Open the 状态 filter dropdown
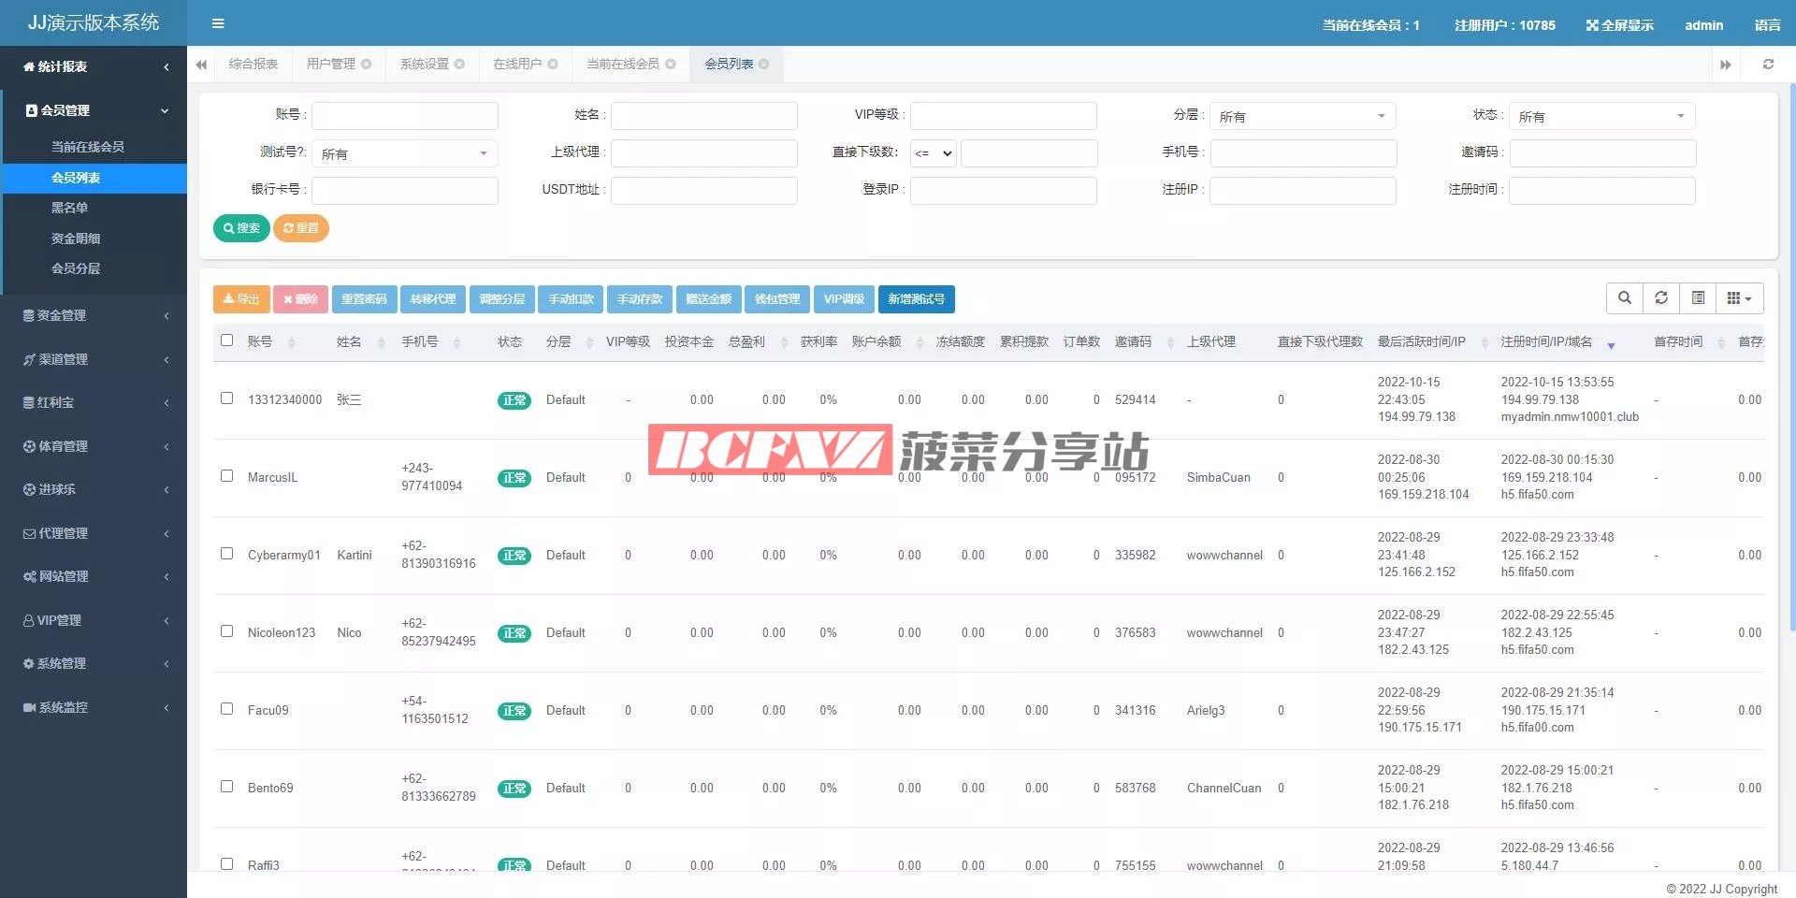 (1601, 116)
